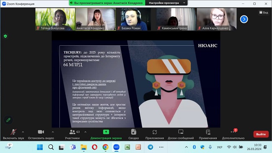This screenshot has width=272, height=153.
Task: Open the Настройки просмотра dropdown
Action: click(x=167, y=3)
